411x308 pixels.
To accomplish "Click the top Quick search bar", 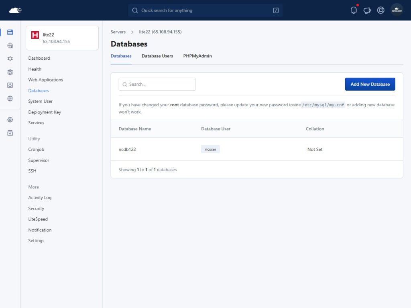I will pyautogui.click(x=205, y=10).
